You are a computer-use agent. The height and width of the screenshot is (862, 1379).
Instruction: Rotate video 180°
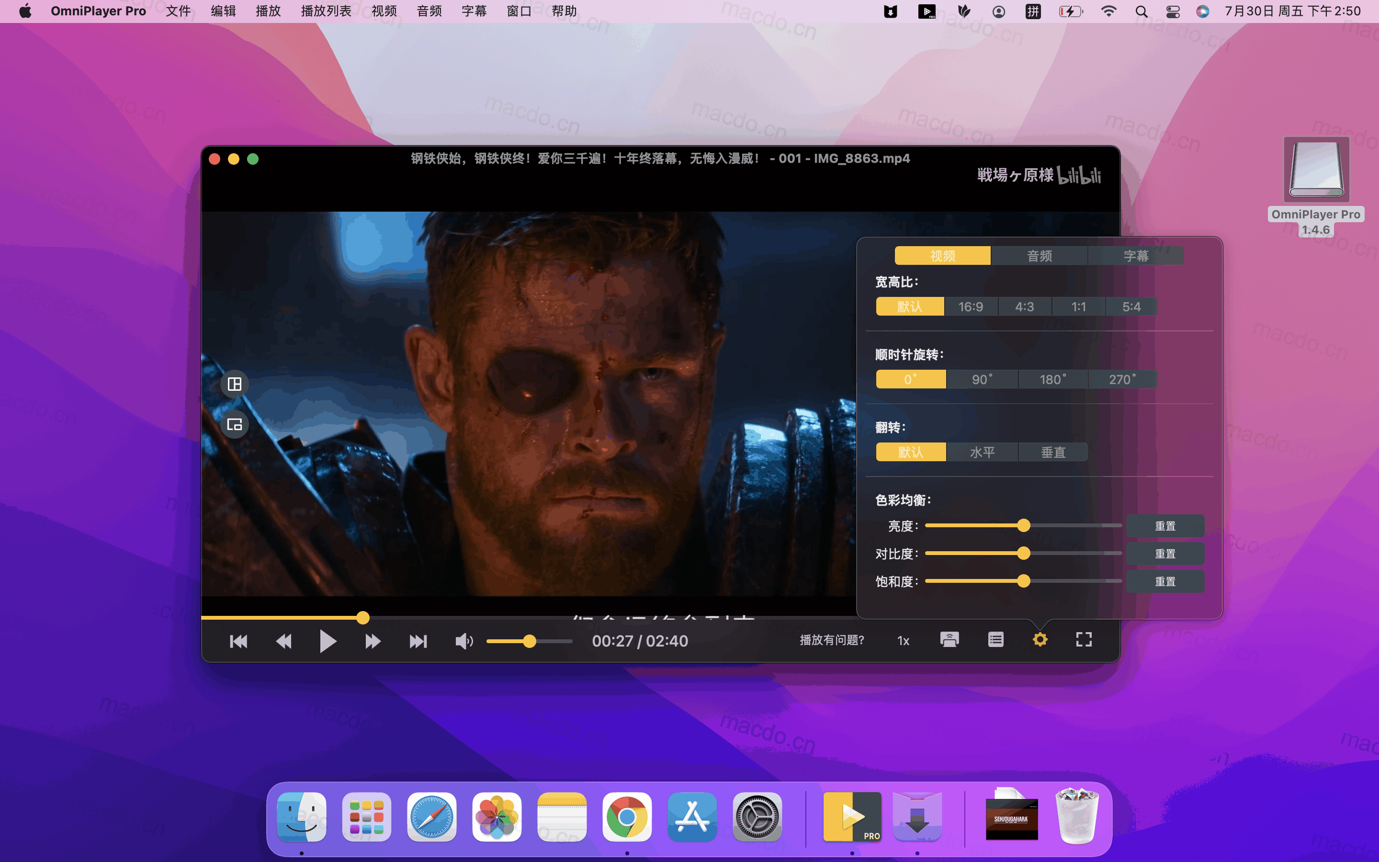[x=1053, y=379]
